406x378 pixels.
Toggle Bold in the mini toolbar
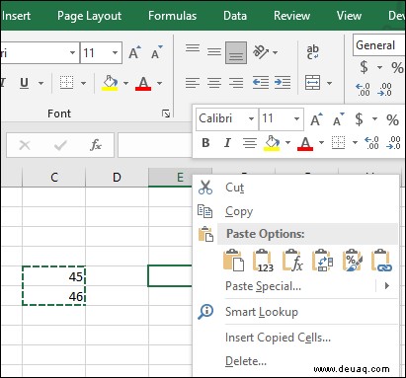point(205,143)
